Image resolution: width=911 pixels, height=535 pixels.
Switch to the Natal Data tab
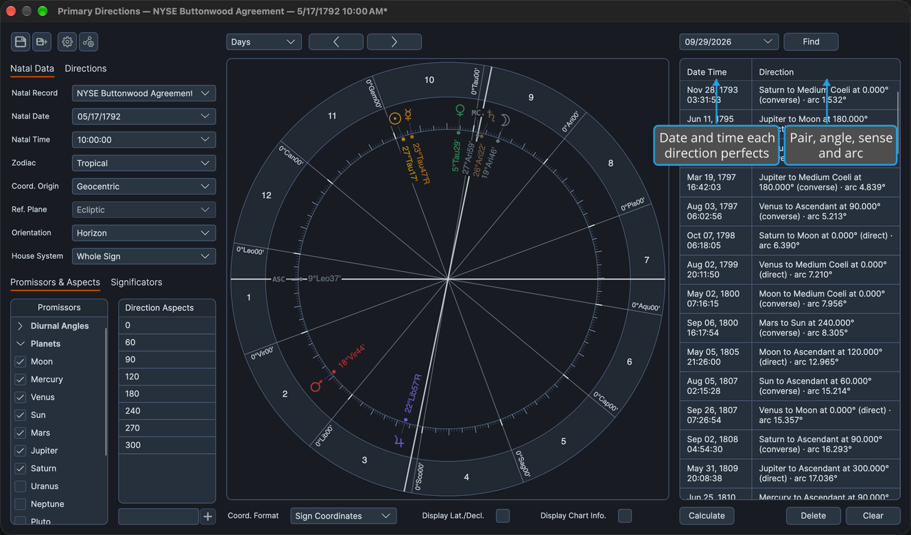(32, 69)
